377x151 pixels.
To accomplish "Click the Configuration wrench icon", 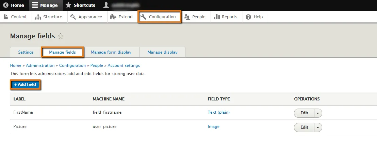I will [144, 17].
